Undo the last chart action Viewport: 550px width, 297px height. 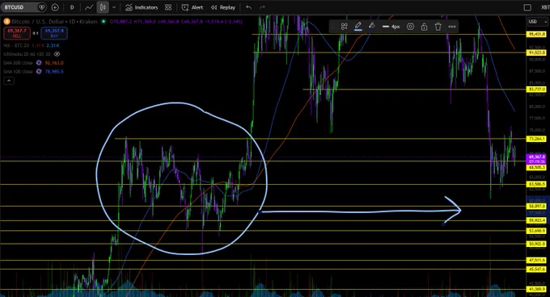(248, 7)
